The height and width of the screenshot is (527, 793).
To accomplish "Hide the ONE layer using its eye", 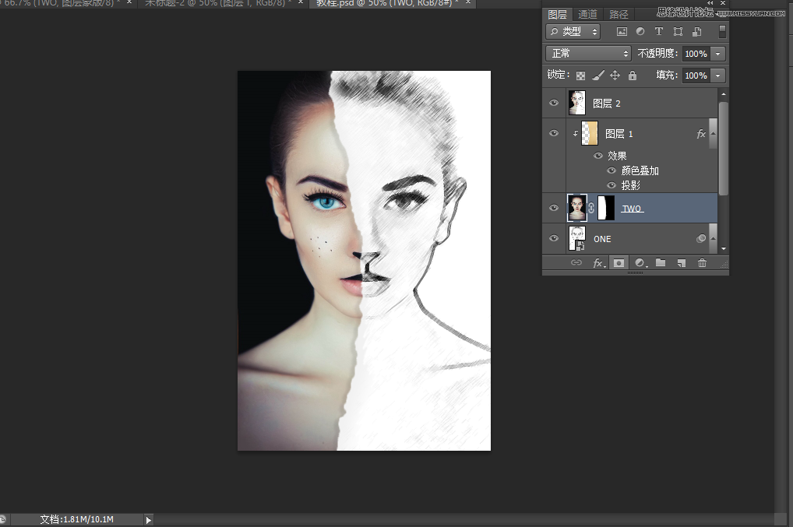I will click(x=554, y=238).
